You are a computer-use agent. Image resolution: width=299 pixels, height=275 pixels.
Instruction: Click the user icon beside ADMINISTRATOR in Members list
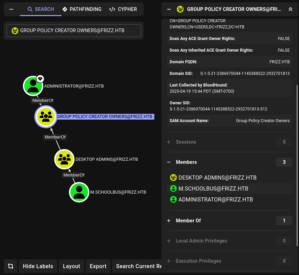tap(173, 199)
